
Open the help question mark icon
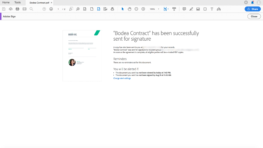[246, 2]
